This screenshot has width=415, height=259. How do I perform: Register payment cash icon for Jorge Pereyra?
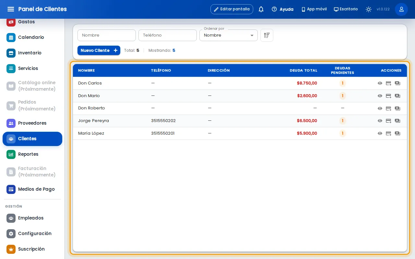[397, 121]
